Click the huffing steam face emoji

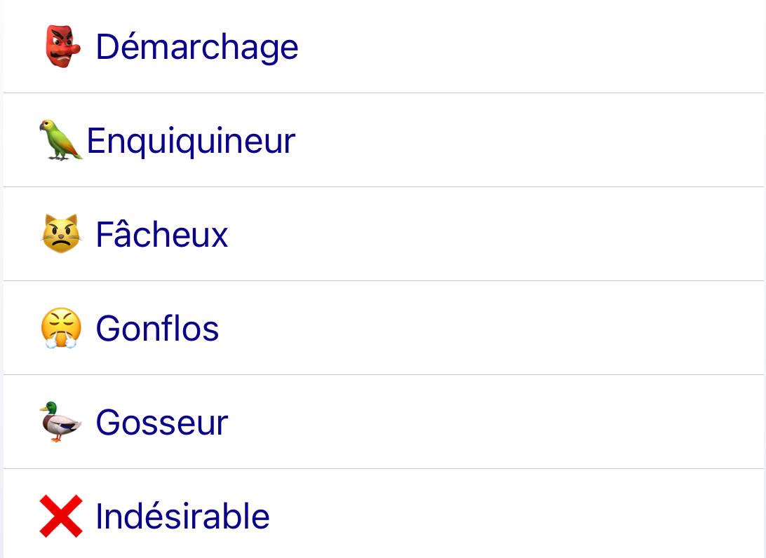pyautogui.click(x=61, y=328)
